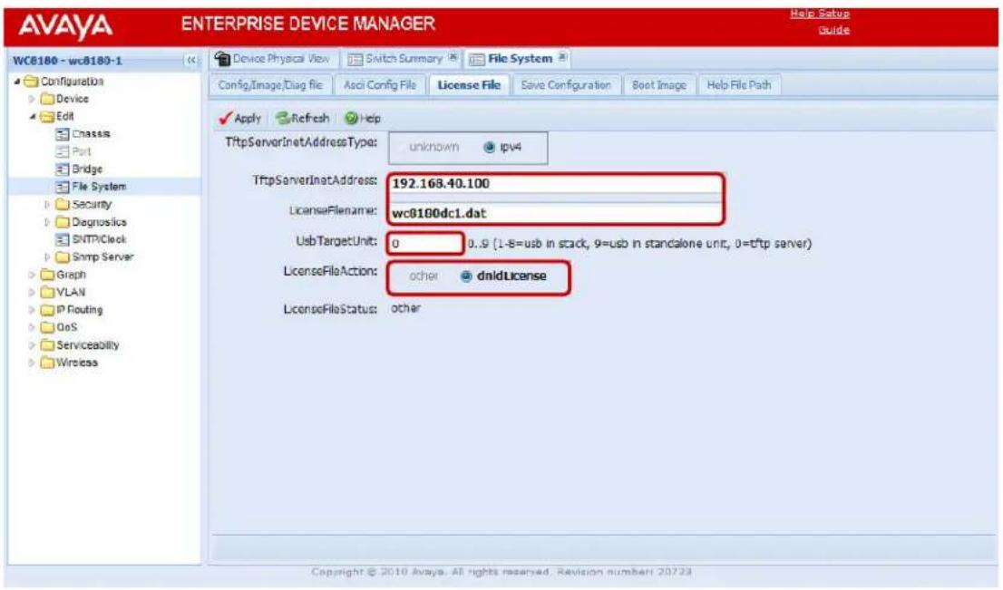The width and height of the screenshot is (1003, 590).
Task: Expand the VLAN node arrow
Action: coord(32,293)
